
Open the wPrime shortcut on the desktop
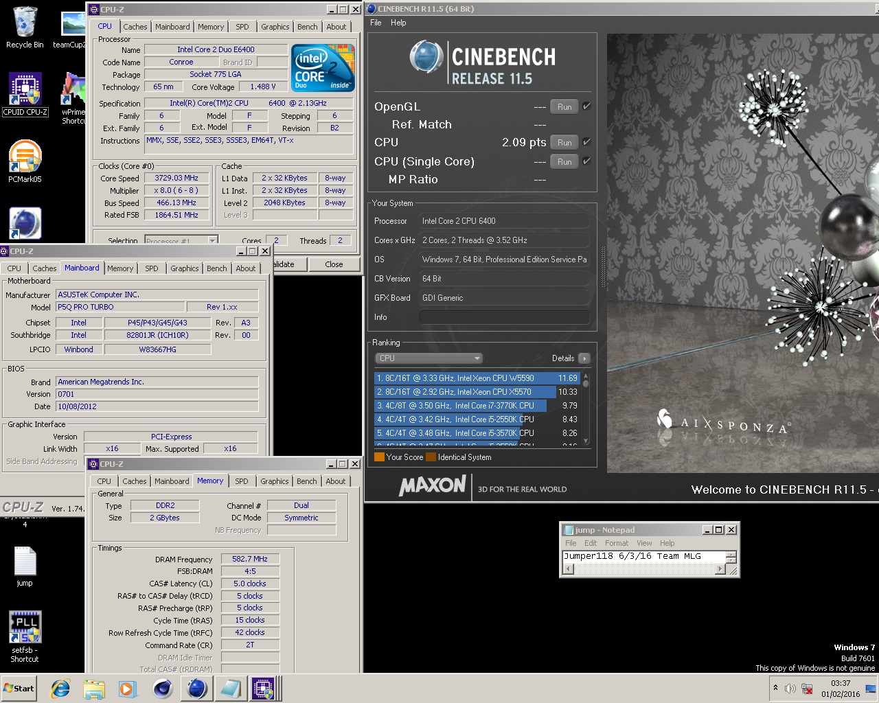coord(73,98)
